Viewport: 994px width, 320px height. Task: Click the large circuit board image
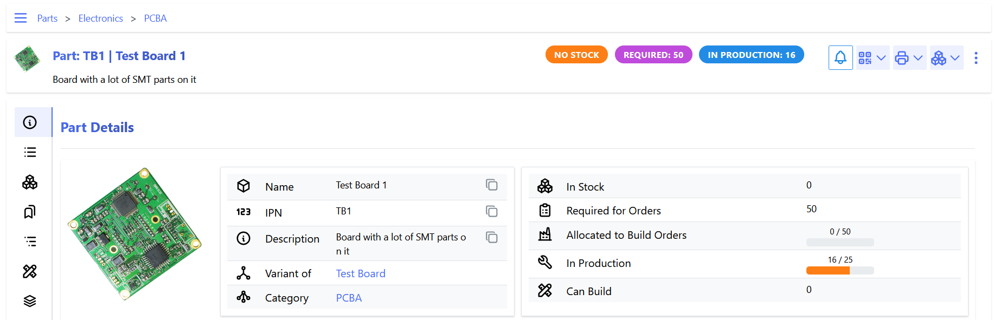(134, 234)
